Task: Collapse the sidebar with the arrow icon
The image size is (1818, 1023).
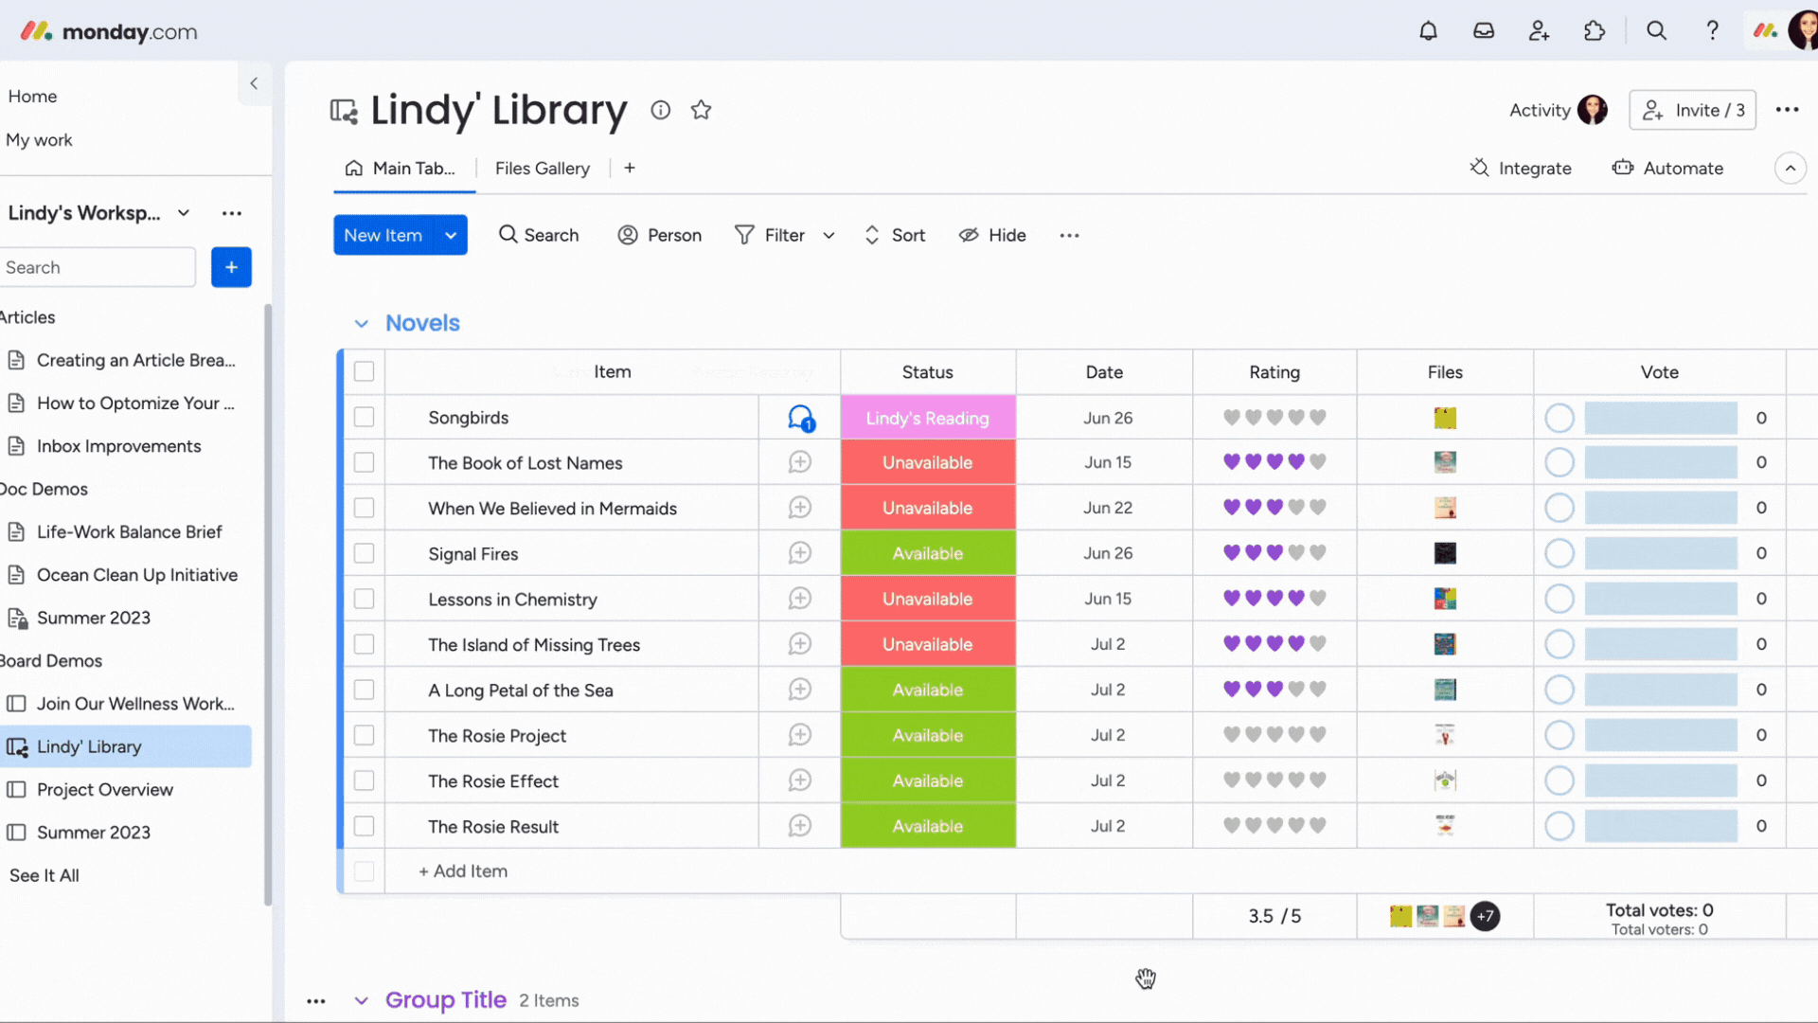Action: pos(254,83)
